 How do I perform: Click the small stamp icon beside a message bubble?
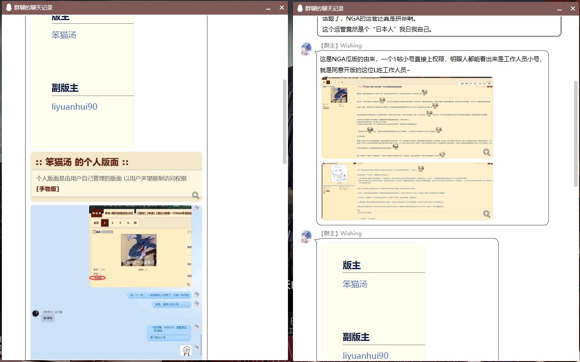click(x=197, y=295)
